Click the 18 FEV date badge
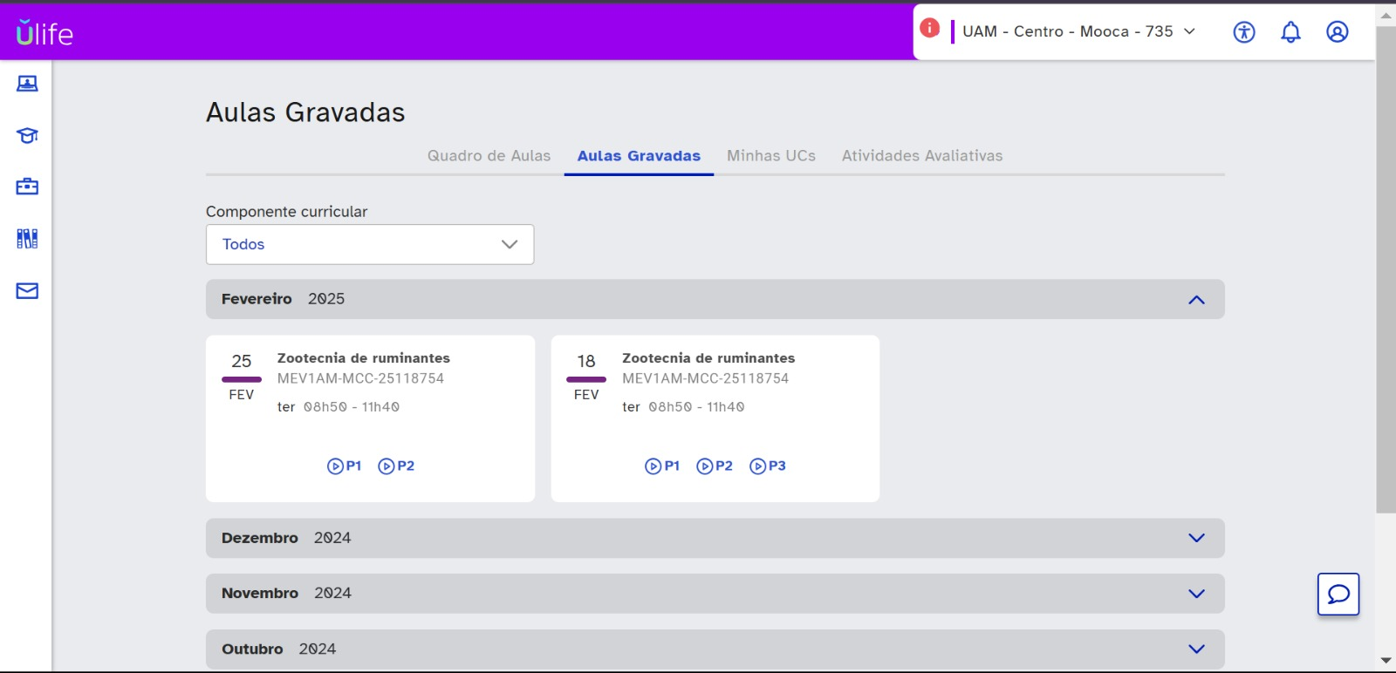The width and height of the screenshot is (1396, 673). coord(586,377)
